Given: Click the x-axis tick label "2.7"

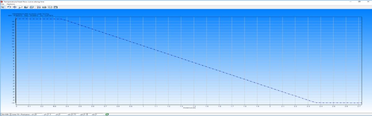Looking at the screenshot, I should click(x=359, y=106).
